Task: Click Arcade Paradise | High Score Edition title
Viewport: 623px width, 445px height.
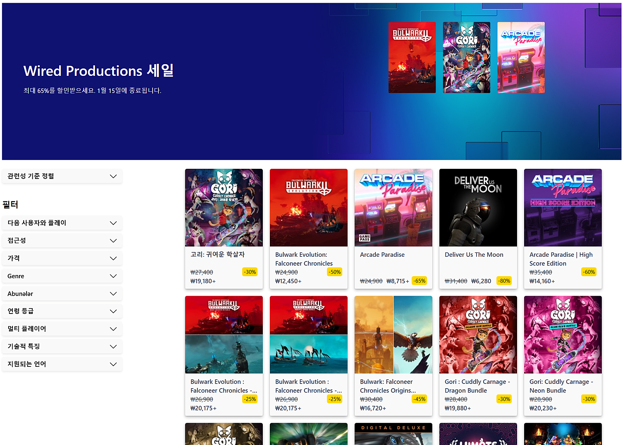Action: (561, 259)
